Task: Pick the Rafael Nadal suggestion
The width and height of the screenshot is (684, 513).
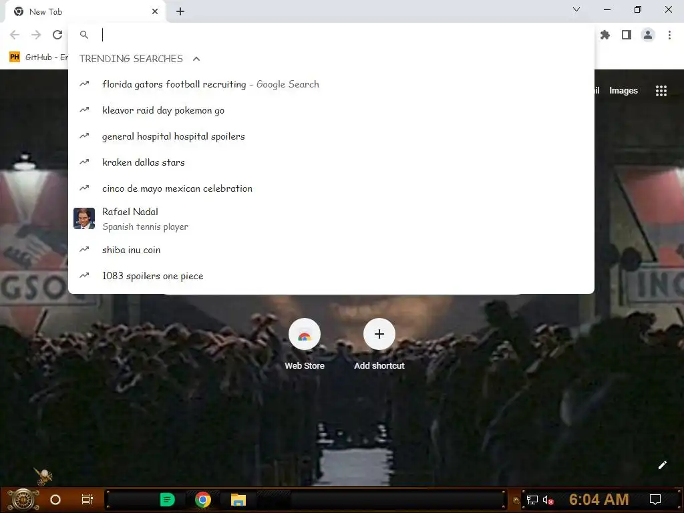Action: tap(331, 219)
